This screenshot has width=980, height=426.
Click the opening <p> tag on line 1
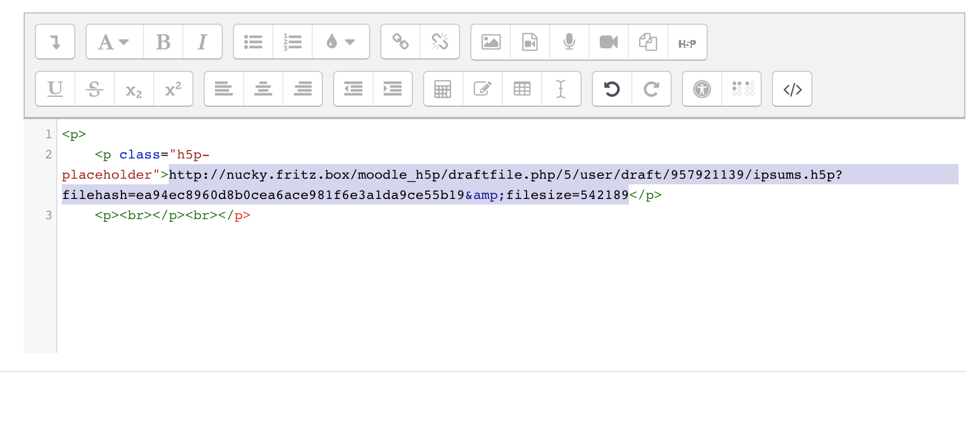74,134
